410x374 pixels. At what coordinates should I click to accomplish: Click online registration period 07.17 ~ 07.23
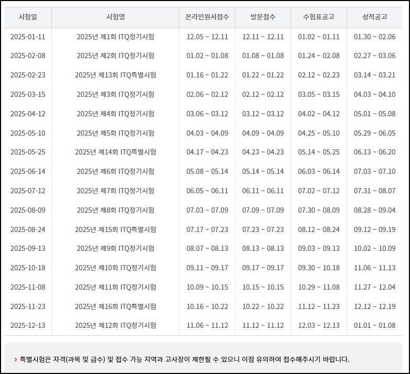(207, 229)
